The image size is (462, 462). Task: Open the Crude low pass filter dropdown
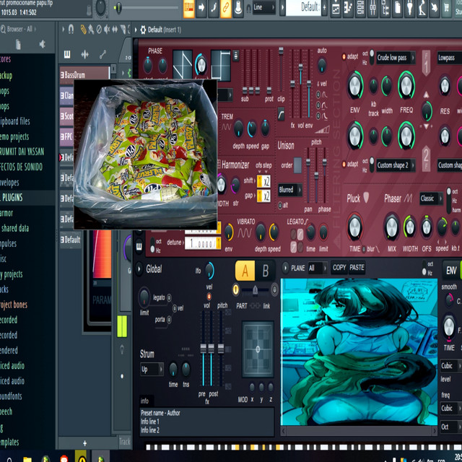pos(395,58)
